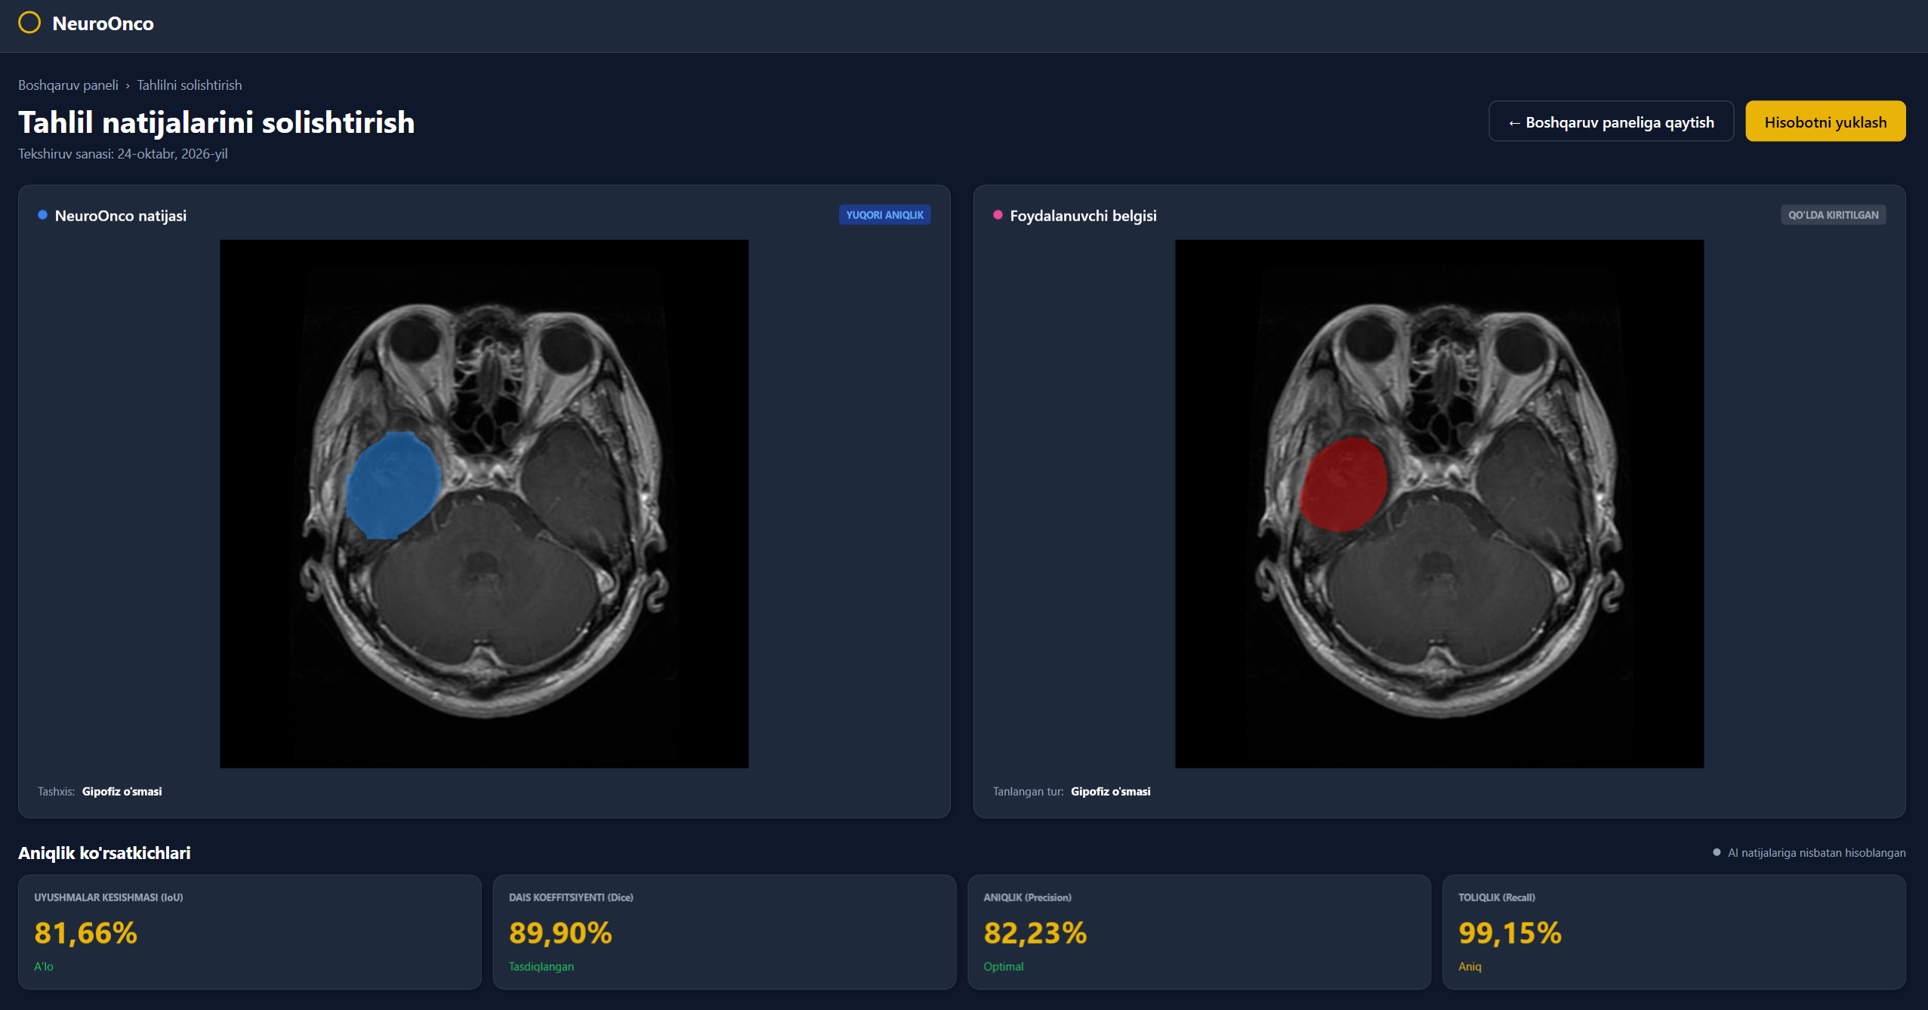Expand the Tanlangan tur details panel
This screenshot has width=1928, height=1010.
pos(1072,792)
